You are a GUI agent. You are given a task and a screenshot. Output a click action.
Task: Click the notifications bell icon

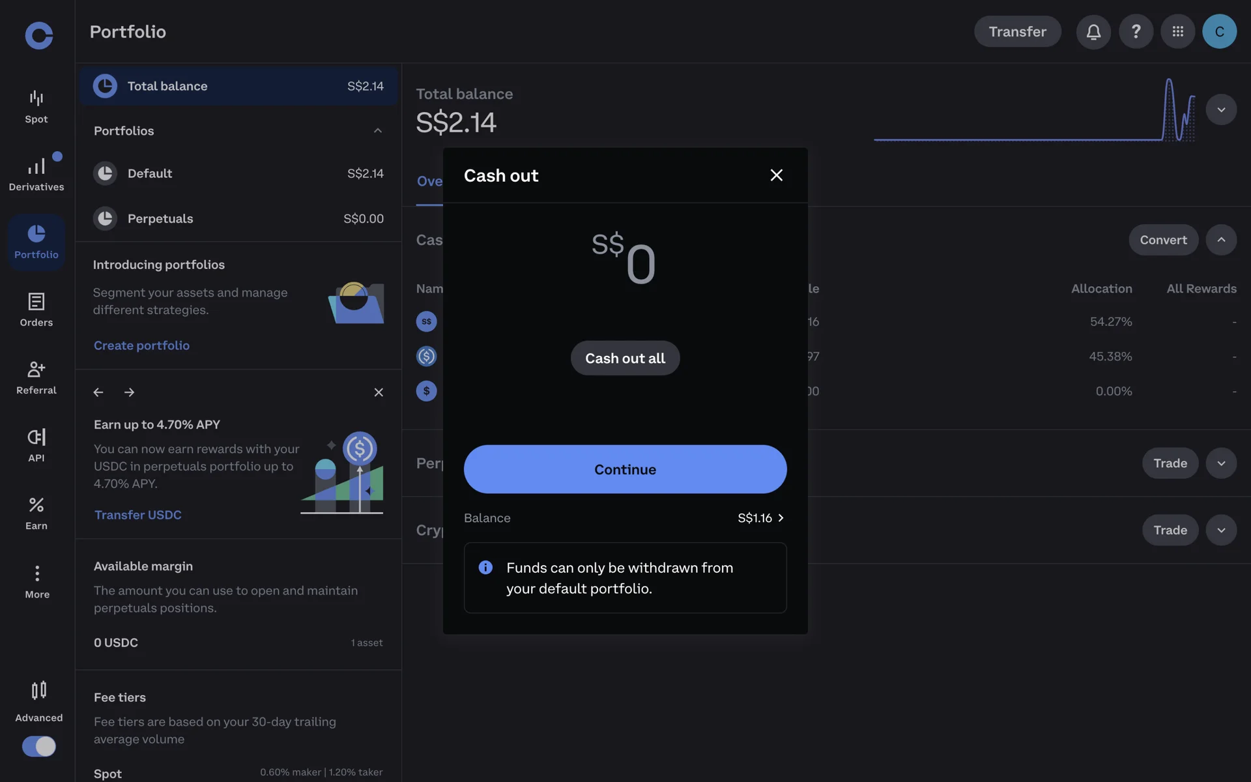click(x=1093, y=31)
